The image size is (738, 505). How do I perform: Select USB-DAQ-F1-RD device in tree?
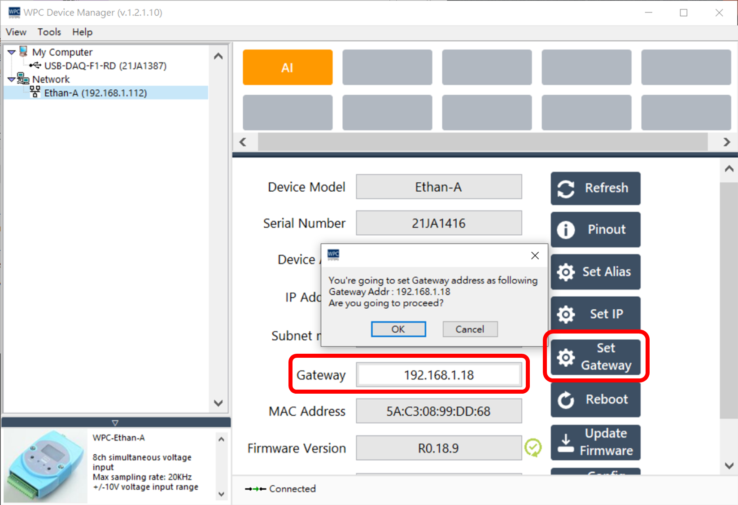coord(105,66)
